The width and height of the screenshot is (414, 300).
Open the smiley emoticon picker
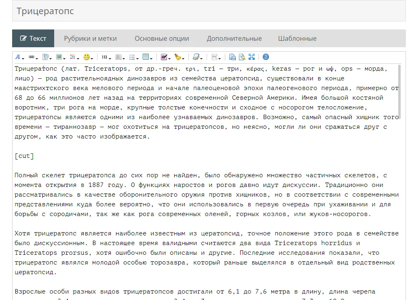(87, 57)
